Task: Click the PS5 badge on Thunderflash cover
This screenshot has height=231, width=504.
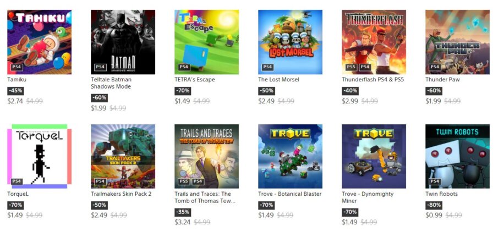Action: [351, 67]
